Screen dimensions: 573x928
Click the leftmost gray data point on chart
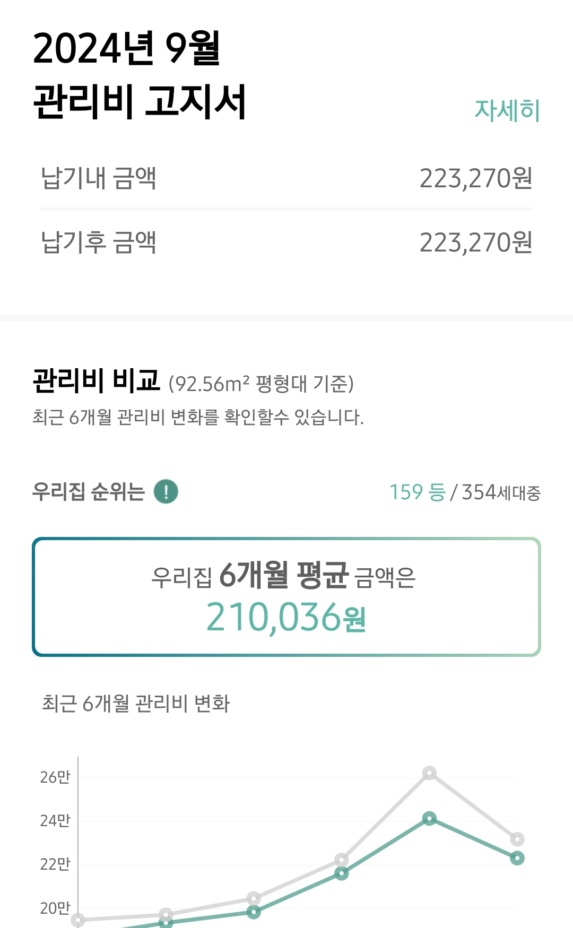coord(78,920)
